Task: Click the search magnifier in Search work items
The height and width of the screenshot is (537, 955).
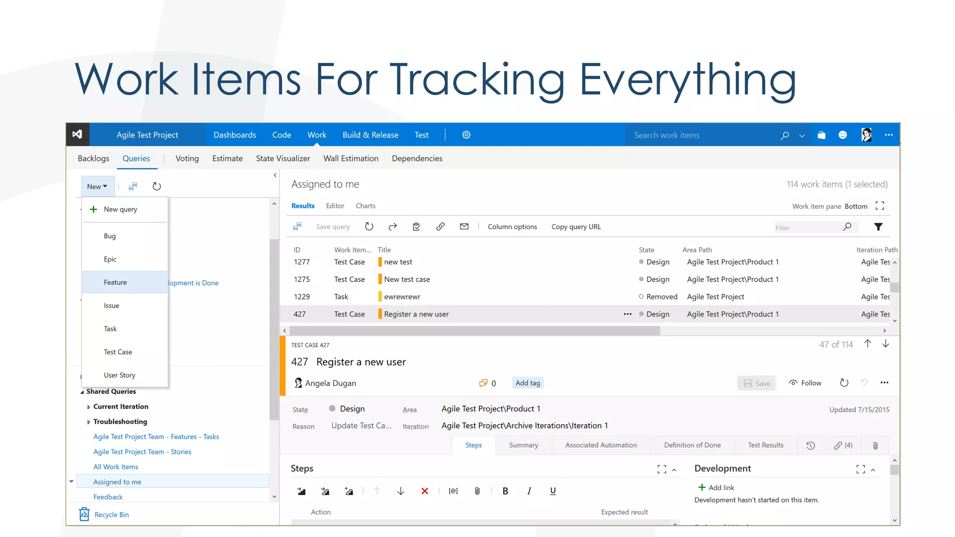Action: click(x=785, y=135)
